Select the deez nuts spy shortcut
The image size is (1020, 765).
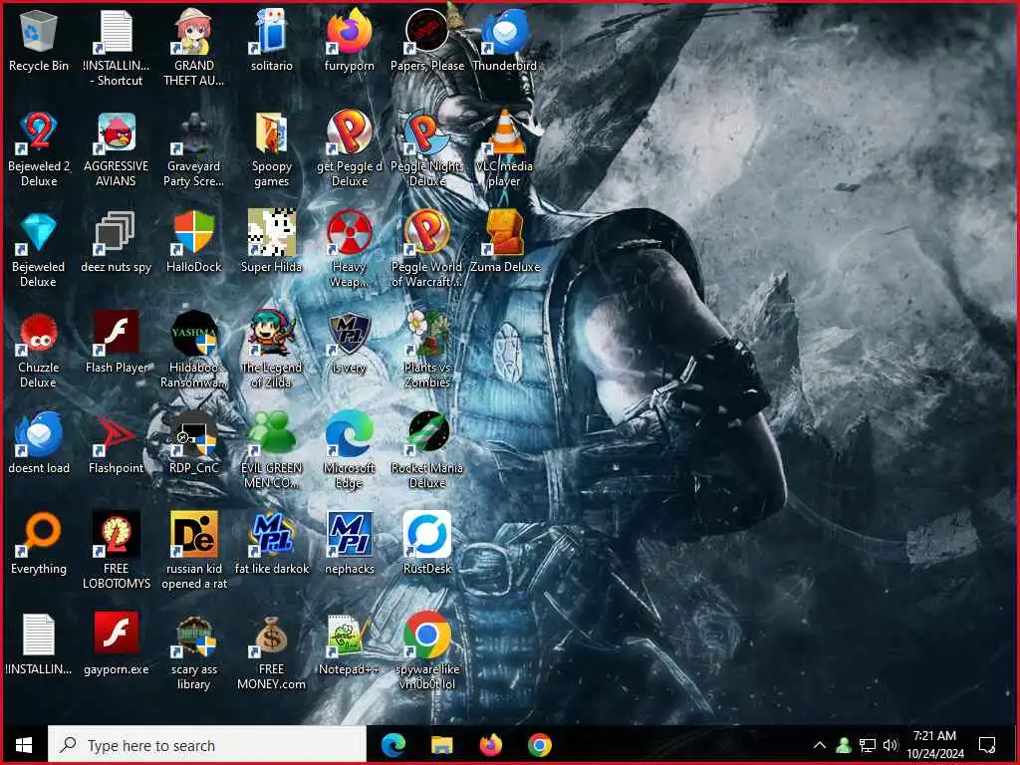[x=116, y=243]
